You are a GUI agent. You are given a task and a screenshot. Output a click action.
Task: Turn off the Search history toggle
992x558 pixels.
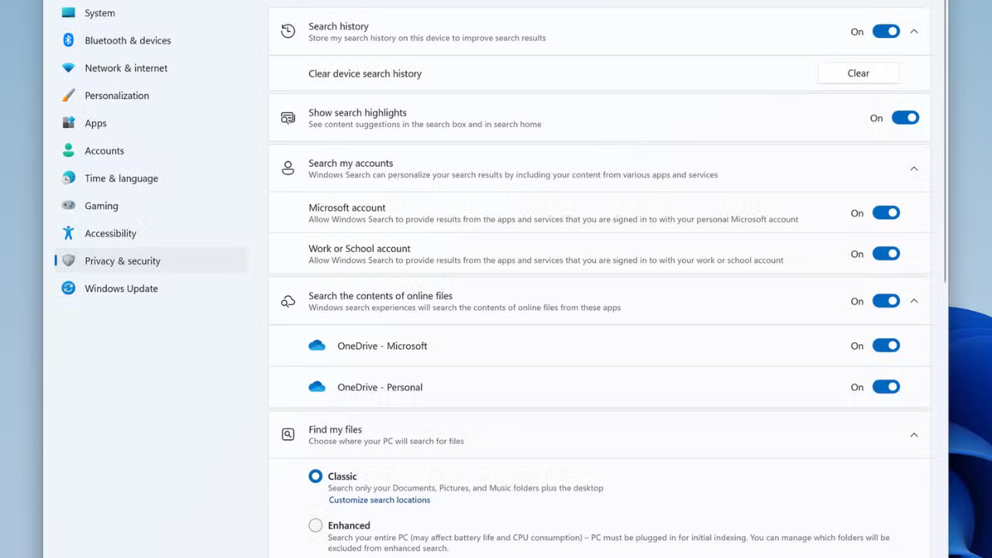[886, 32]
